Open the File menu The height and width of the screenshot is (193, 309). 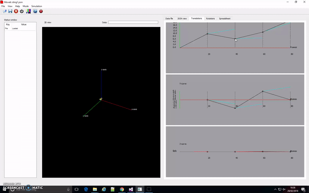(x=3, y=6)
